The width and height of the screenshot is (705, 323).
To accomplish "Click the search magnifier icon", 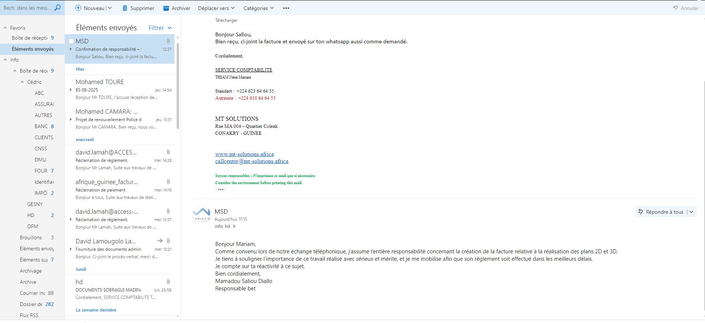I will point(57,8).
